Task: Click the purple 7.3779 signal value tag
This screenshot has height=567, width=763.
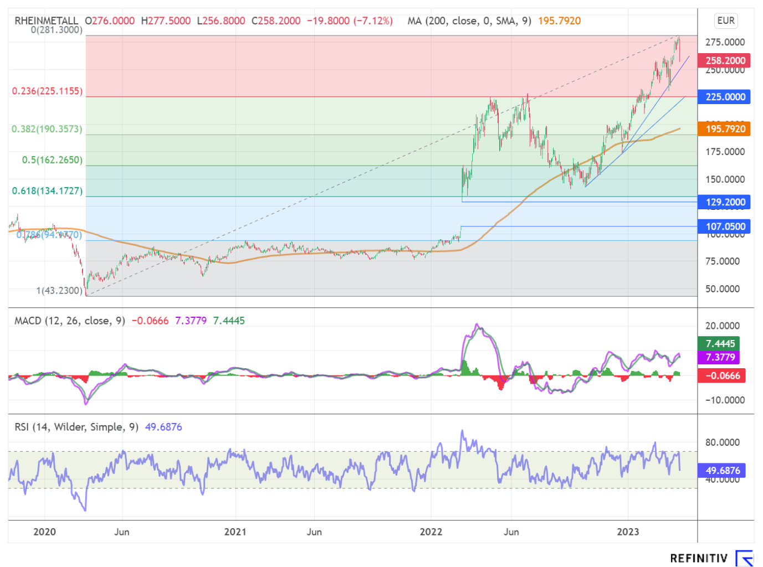Action: tap(719, 358)
